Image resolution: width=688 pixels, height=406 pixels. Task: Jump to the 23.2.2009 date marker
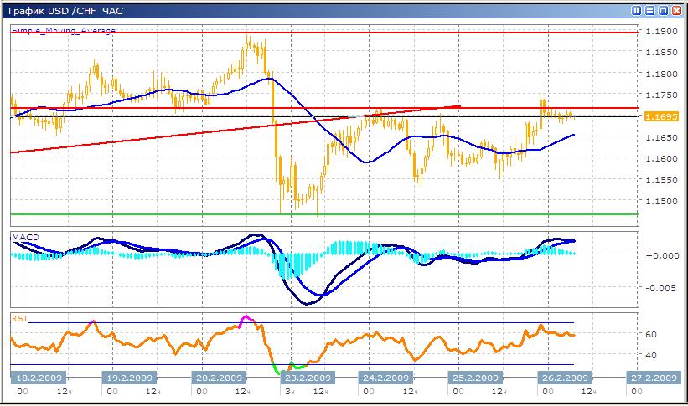308,378
